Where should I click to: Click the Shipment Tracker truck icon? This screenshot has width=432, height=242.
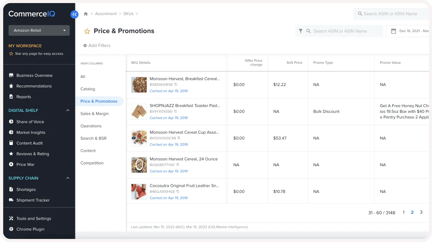[x=11, y=200]
